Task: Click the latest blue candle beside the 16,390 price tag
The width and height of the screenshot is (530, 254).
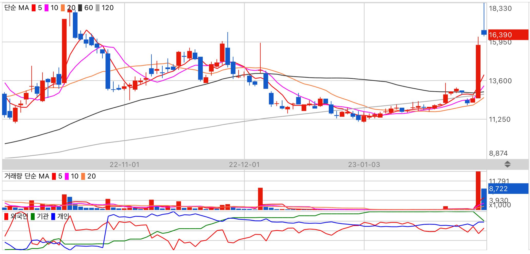Action: (x=484, y=32)
